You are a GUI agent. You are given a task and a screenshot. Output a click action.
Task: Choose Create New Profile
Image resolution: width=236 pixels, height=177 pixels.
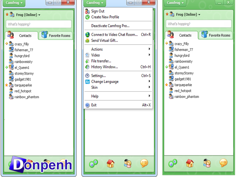(x=118, y=17)
